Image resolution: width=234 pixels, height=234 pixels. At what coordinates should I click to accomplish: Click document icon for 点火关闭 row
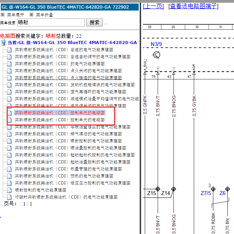tap(9, 71)
